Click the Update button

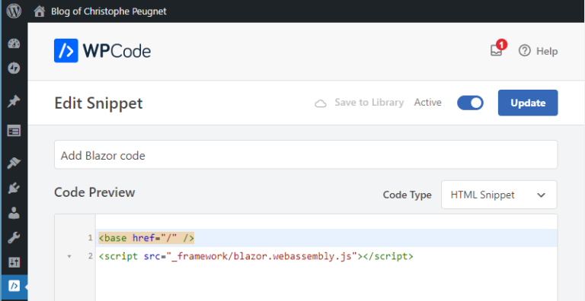tap(528, 103)
